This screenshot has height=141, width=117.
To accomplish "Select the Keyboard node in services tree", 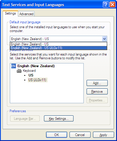I will point(29,71).
